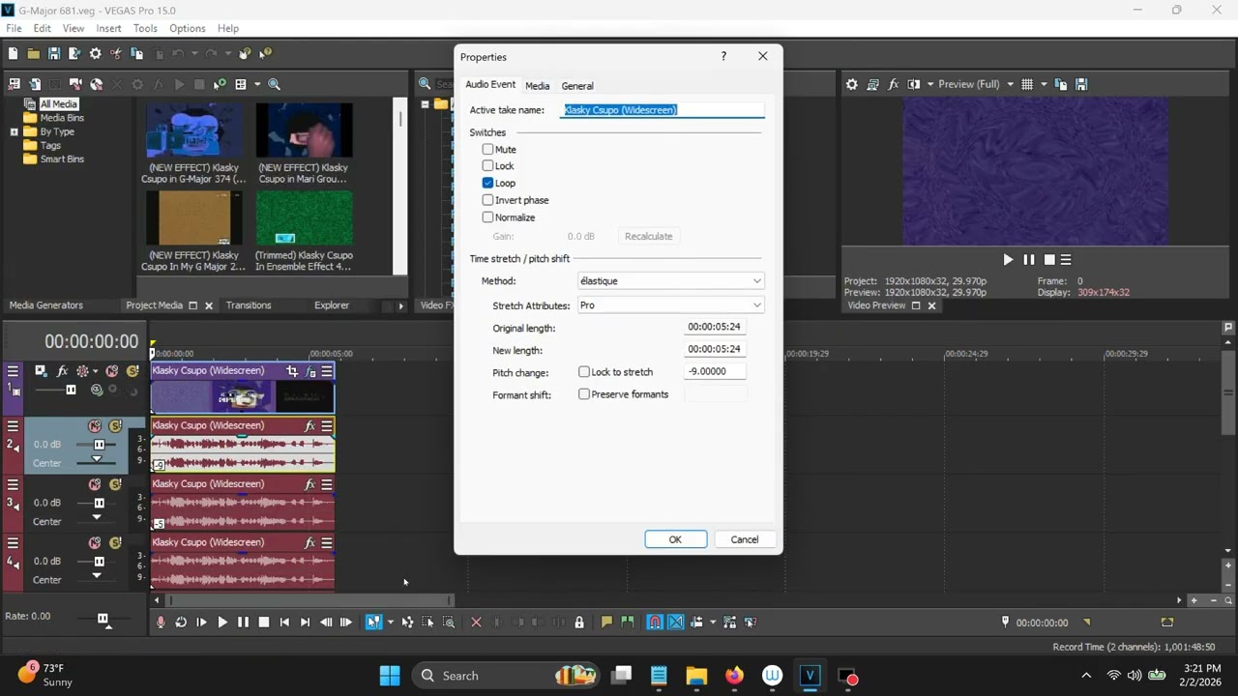Click the Cut scissors icon in main toolbar

pyautogui.click(x=116, y=54)
